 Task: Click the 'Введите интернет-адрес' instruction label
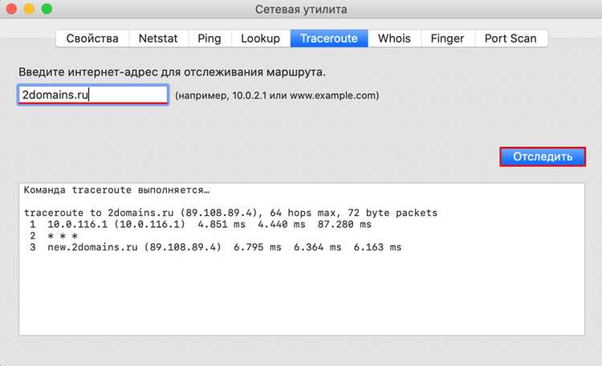172,72
